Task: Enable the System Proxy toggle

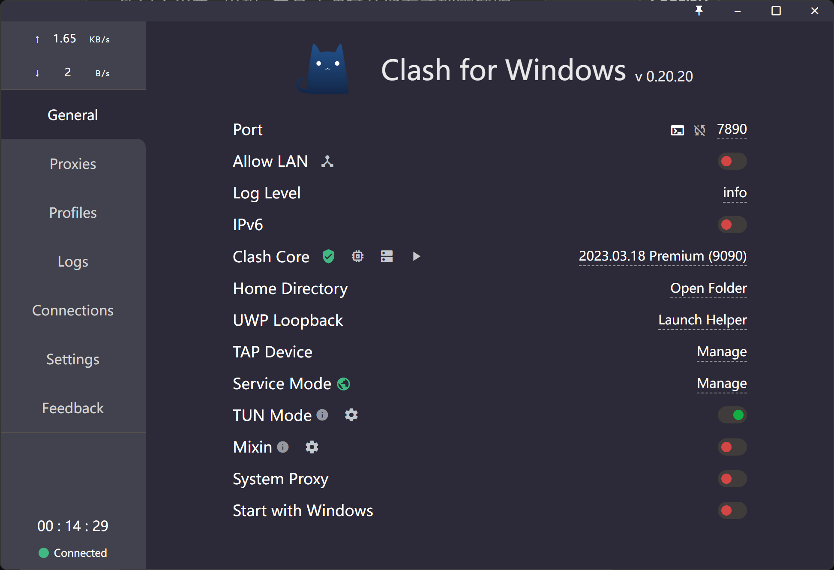Action: (732, 479)
